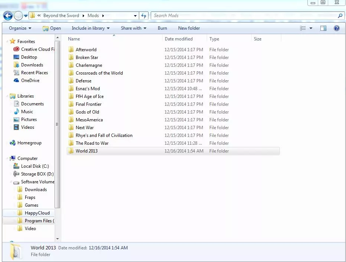Click Beyond the Sword in address bar
This screenshot has height=262, width=346.
point(61,16)
